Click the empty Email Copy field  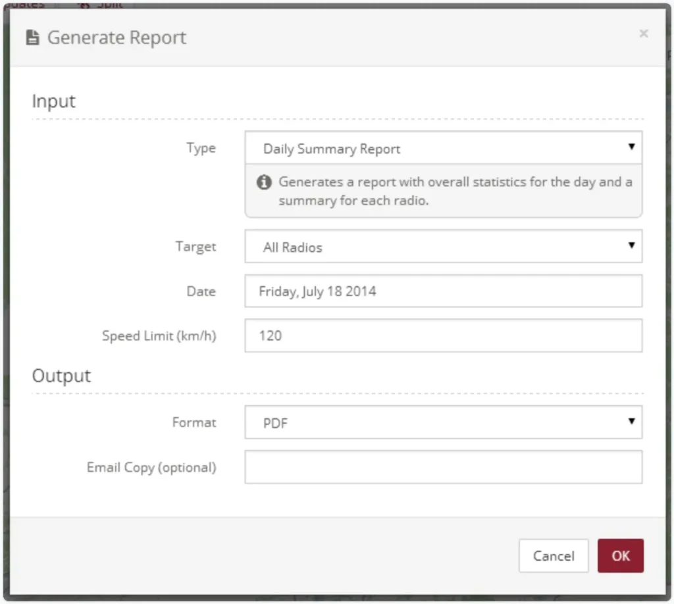pos(443,467)
